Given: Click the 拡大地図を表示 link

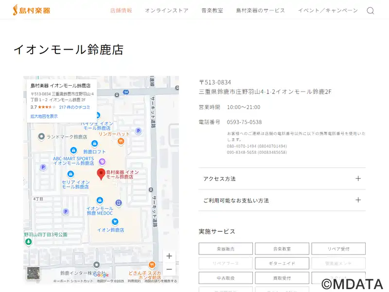Looking at the screenshot, I should tap(44, 116).
